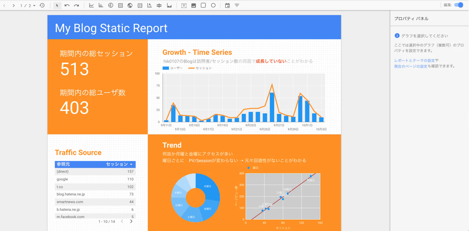Open the 現在のページの設定 link
The height and width of the screenshot is (231, 469).
coord(411,66)
